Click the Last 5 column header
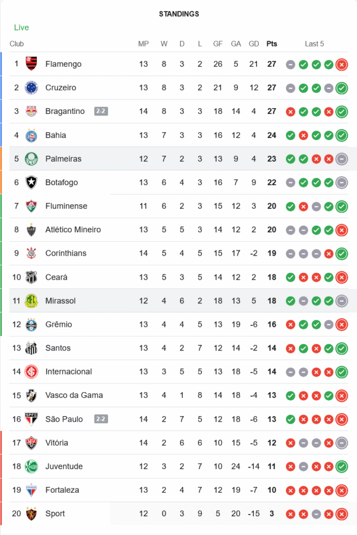Screen dimensions: 357x535 pos(314,44)
